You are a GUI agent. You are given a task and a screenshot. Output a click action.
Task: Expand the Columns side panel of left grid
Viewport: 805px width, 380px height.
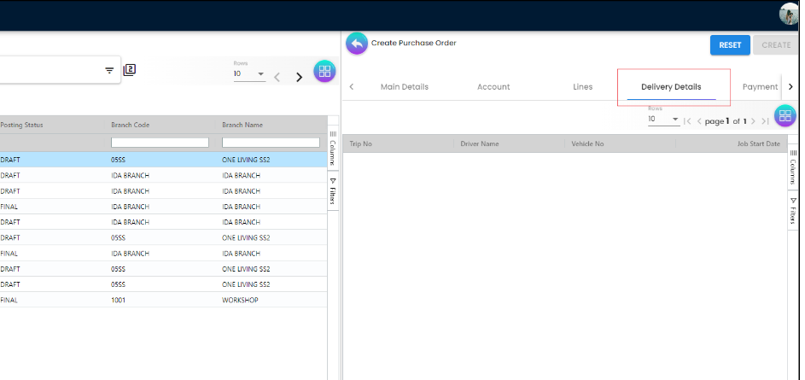point(333,147)
